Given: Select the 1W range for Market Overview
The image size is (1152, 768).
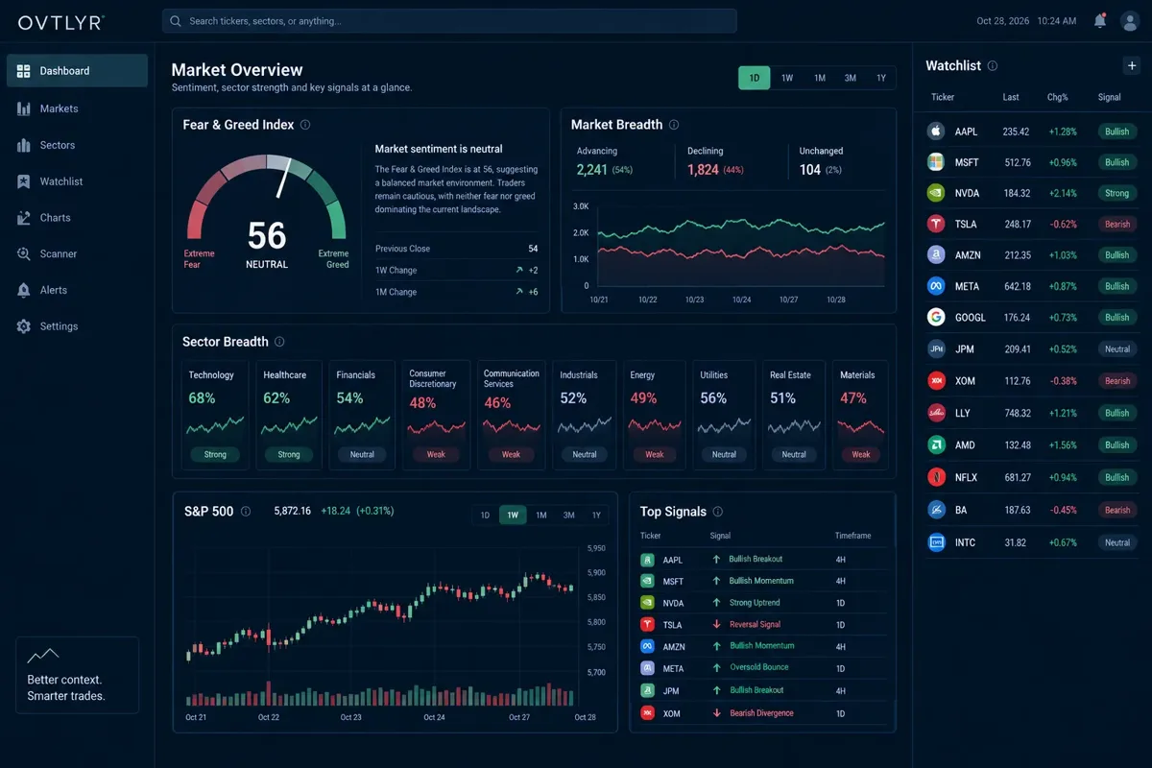Looking at the screenshot, I should tap(787, 78).
